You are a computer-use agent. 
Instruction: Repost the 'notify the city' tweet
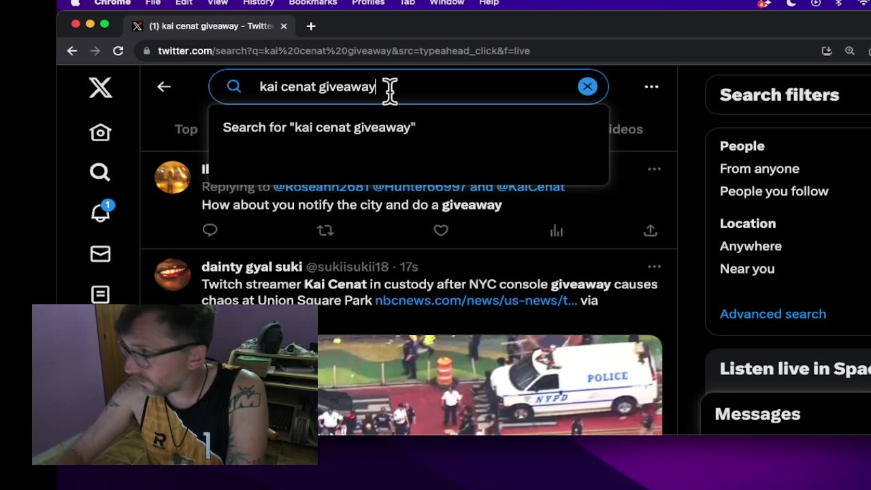(x=325, y=230)
